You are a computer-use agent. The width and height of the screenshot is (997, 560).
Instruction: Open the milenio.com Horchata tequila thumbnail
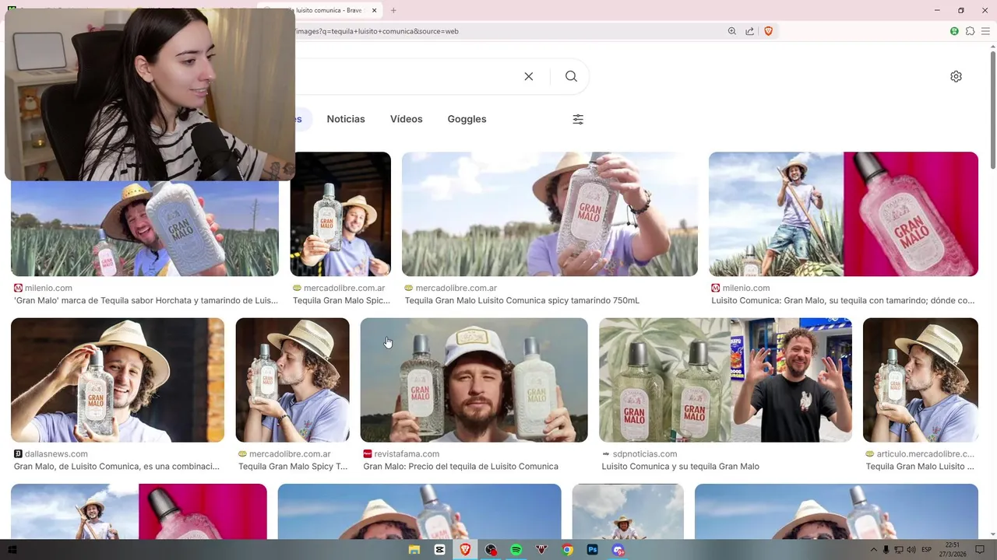click(145, 229)
